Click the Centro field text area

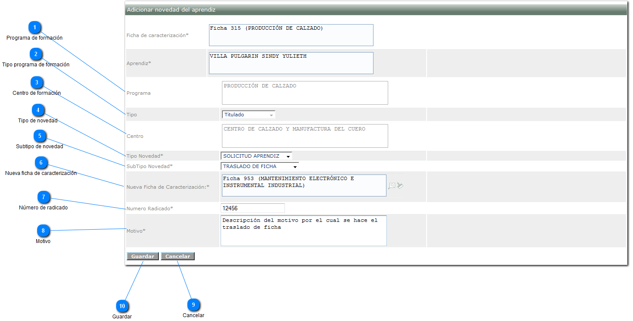click(x=305, y=136)
